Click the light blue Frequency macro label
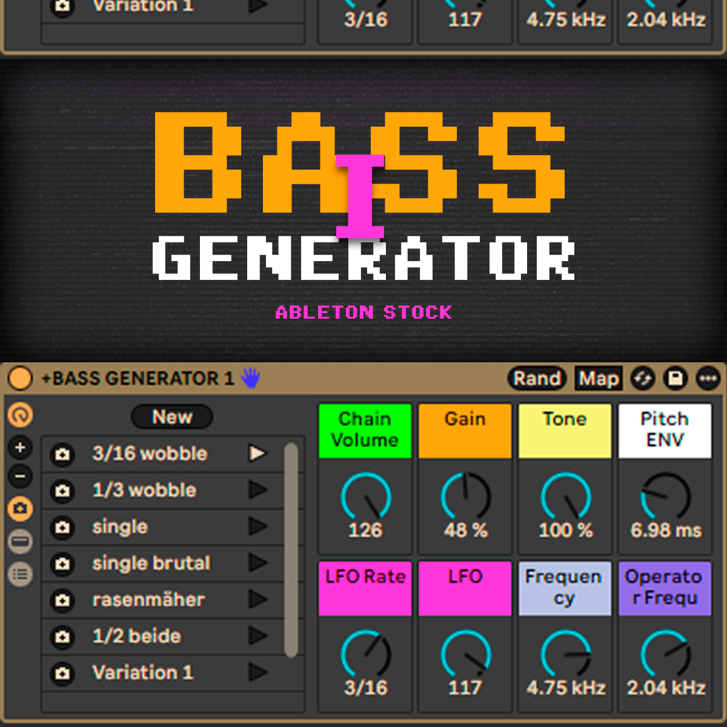Screen dimensions: 727x727 [x=565, y=588]
